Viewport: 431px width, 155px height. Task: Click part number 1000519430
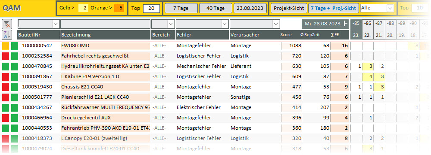pyautogui.click(x=37, y=87)
